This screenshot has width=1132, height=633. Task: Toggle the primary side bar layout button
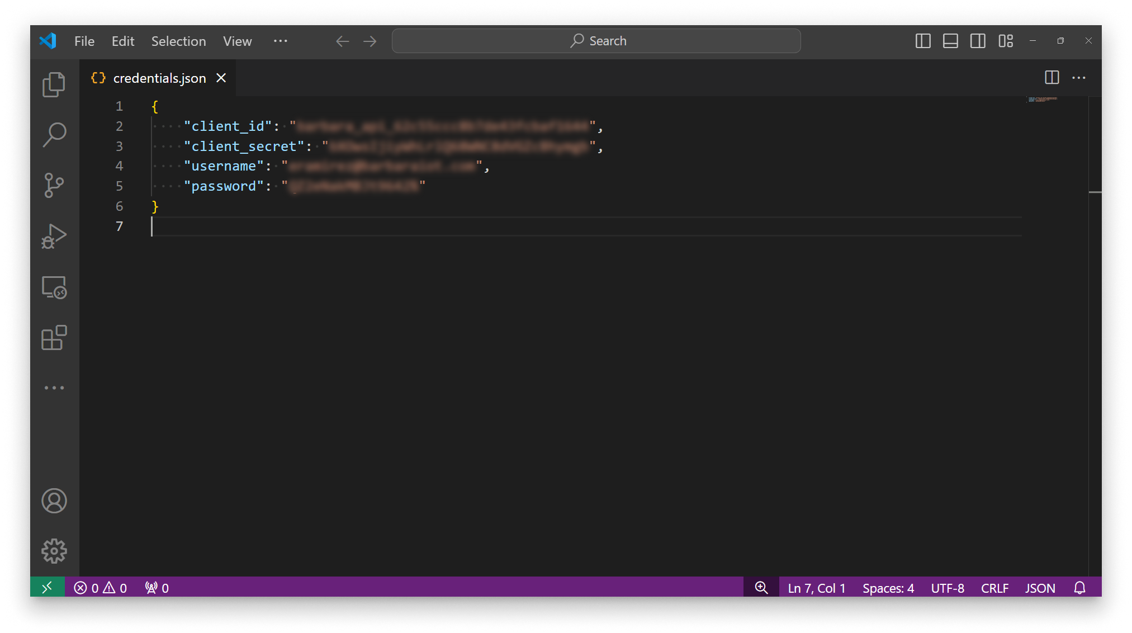(923, 41)
